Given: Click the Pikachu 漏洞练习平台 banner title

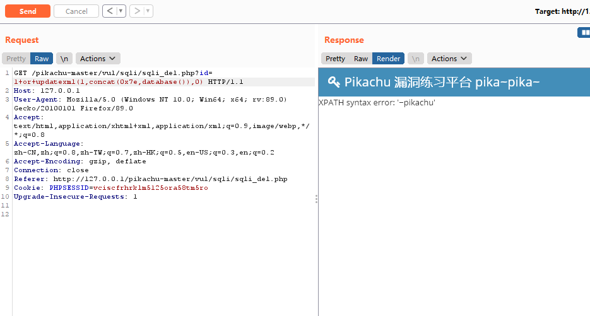Looking at the screenshot, I should (x=442, y=82).
